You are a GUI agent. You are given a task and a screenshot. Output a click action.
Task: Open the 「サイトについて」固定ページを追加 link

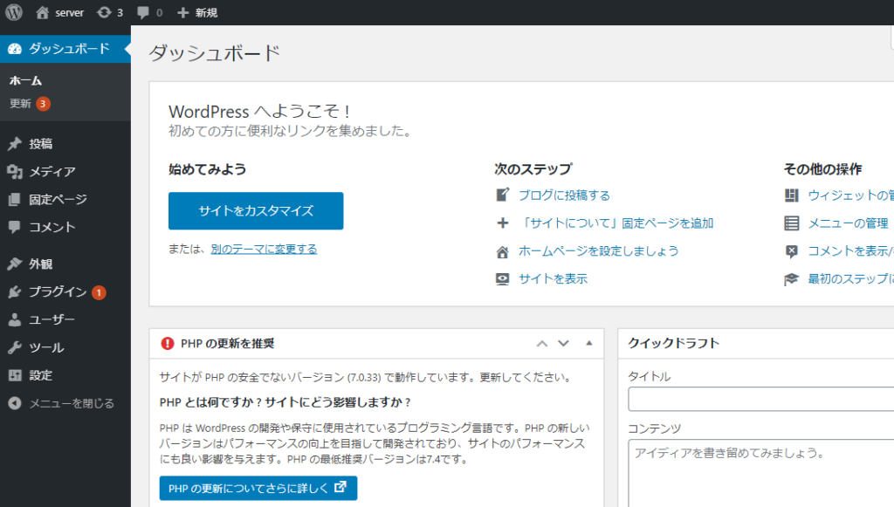616,223
